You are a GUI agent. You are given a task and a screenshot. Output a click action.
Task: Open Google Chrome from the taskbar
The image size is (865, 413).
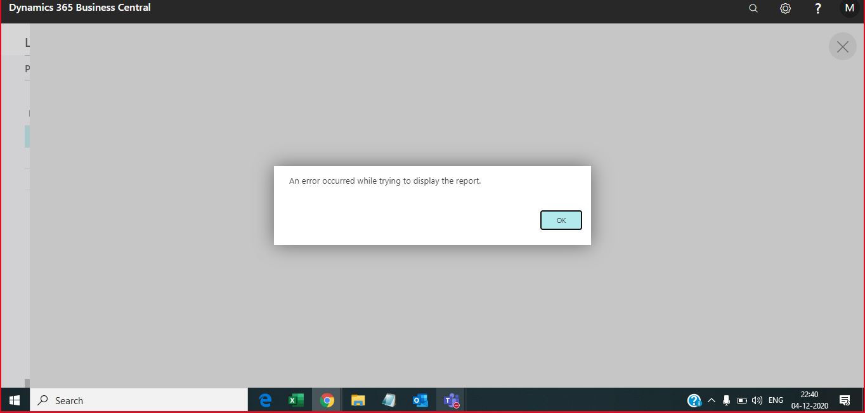(x=327, y=400)
